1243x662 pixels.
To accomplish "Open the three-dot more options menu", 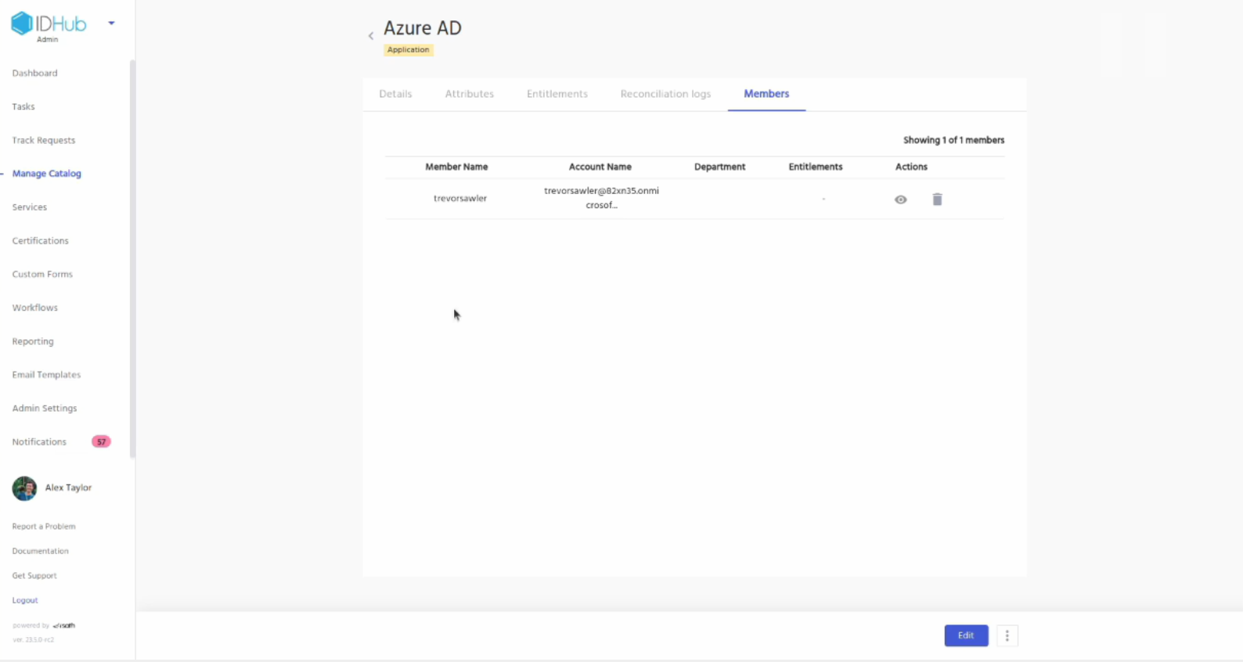I will 1007,635.
